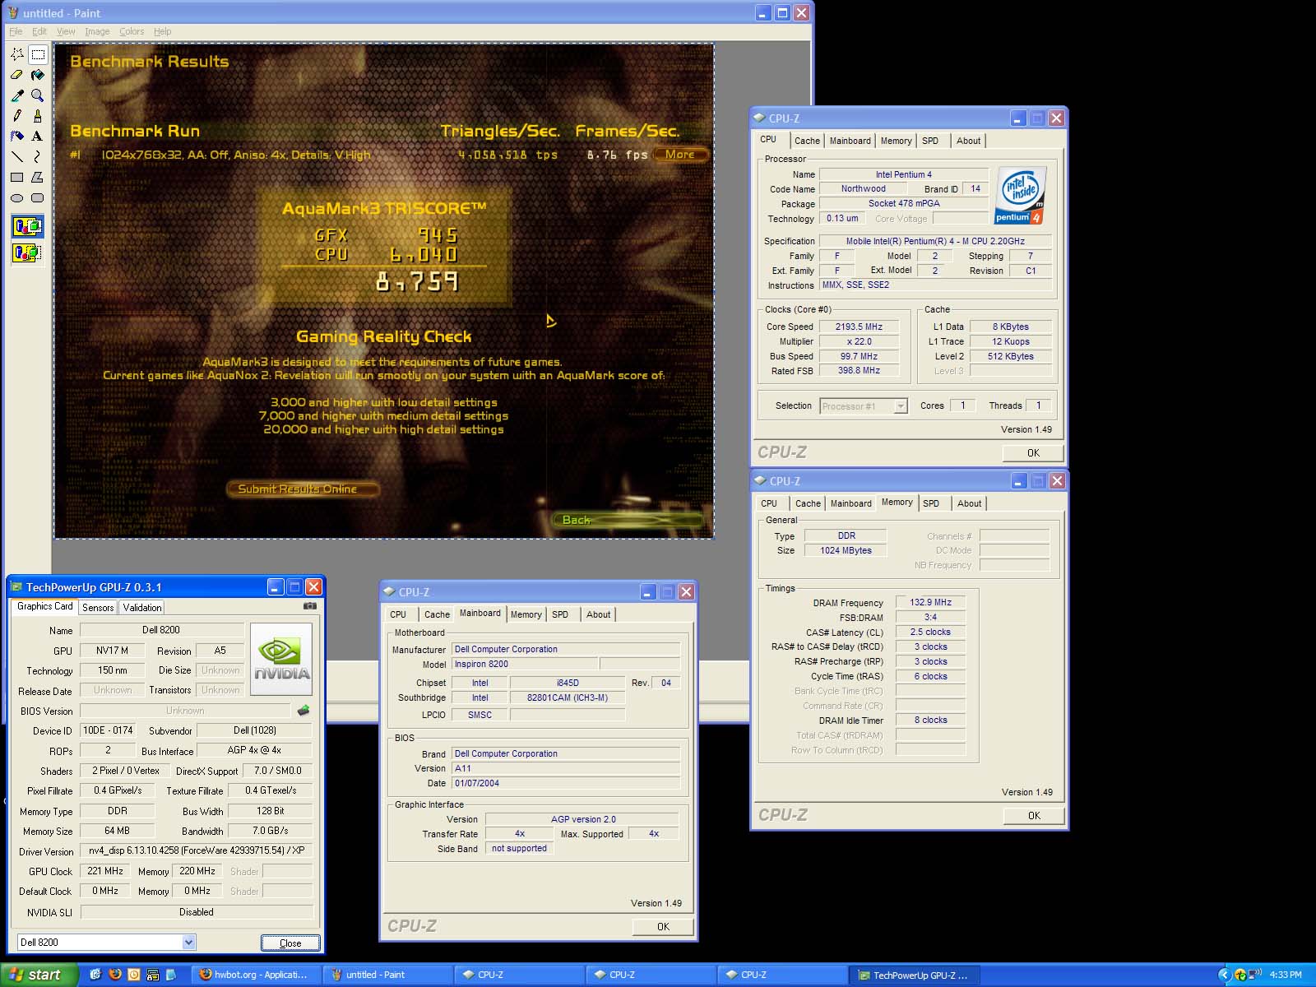Click the security shield tray icon
Image resolution: width=1316 pixels, height=987 pixels.
click(x=1240, y=975)
